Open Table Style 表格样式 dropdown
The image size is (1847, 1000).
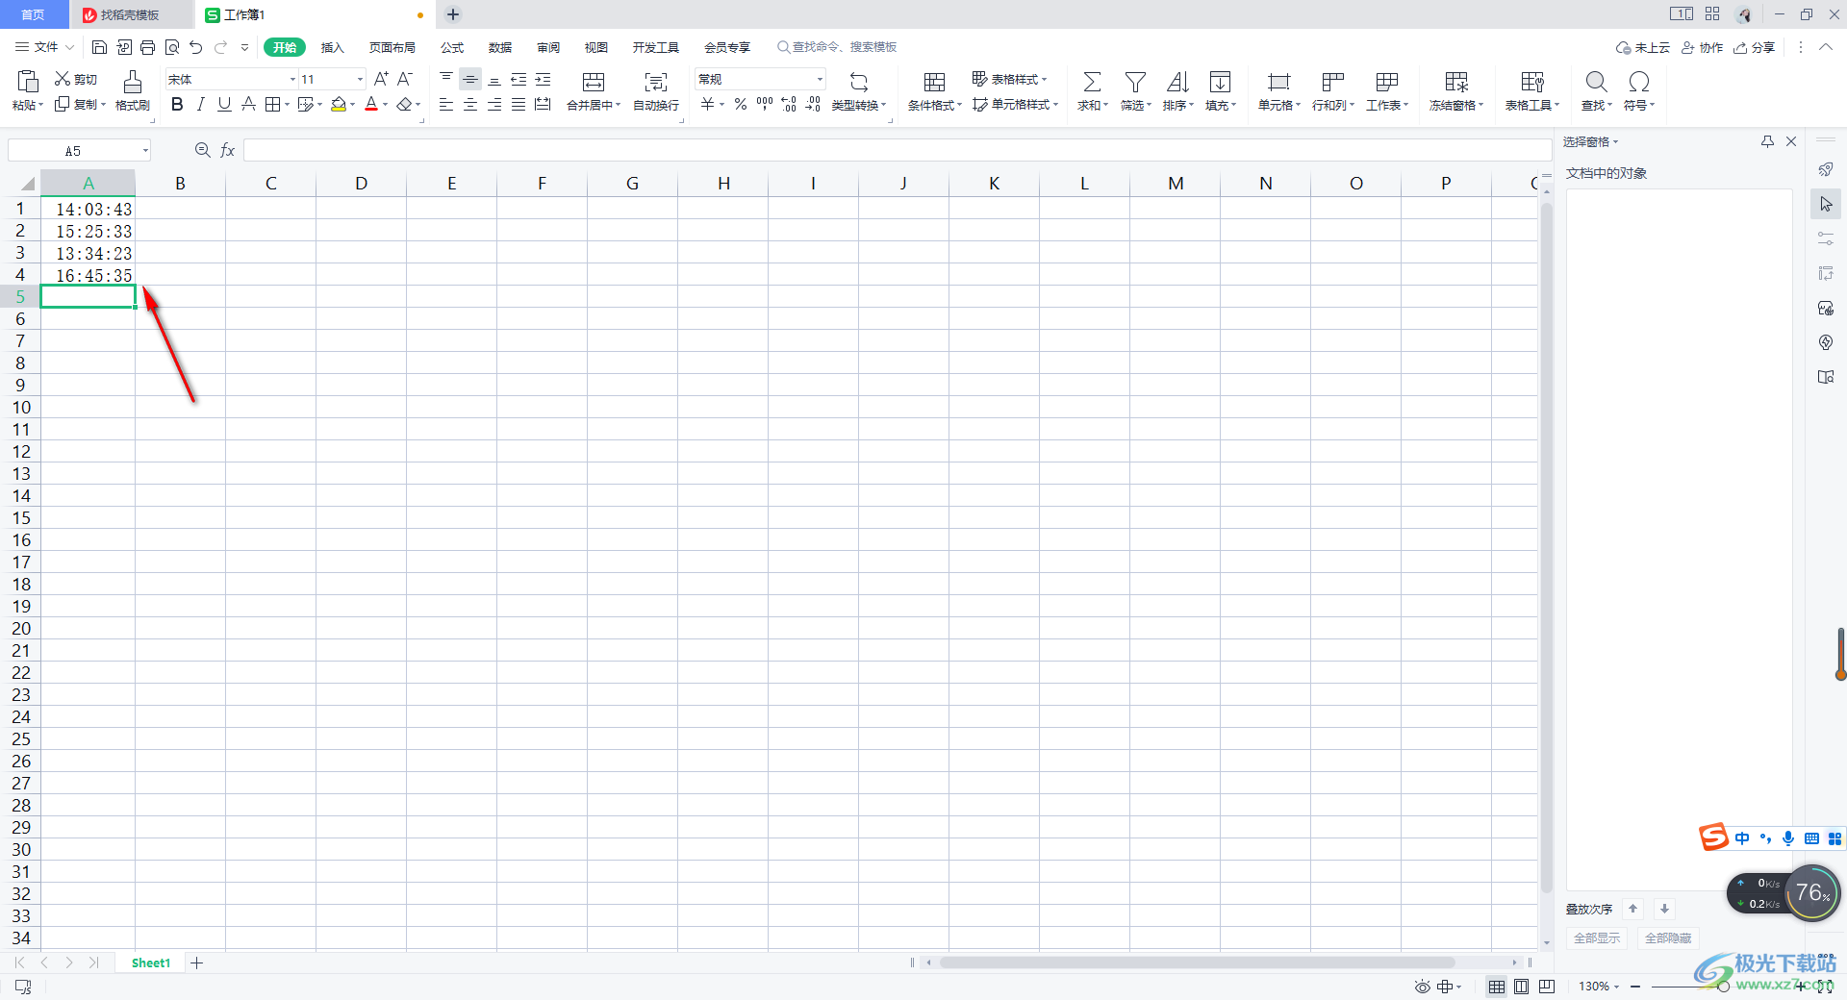(x=1009, y=79)
